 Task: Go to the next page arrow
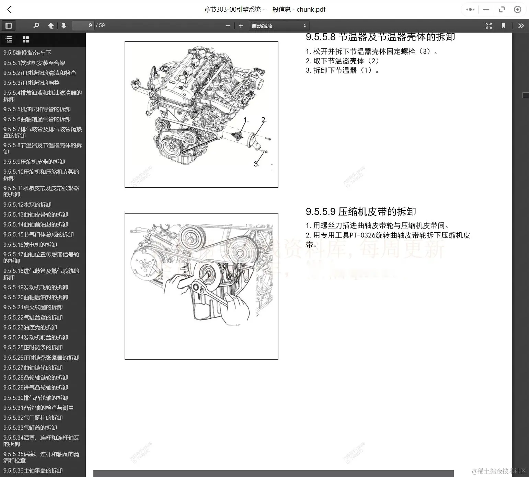(64, 25)
